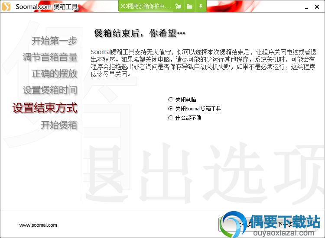Image resolution: width=325 pixels, height=238 pixels.
Task: Go to the 设置结束方式 step
Action: 45,108
